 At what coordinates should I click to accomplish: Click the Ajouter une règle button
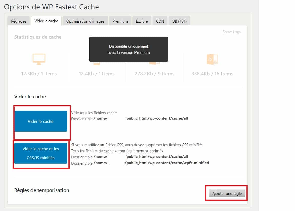[227, 193]
